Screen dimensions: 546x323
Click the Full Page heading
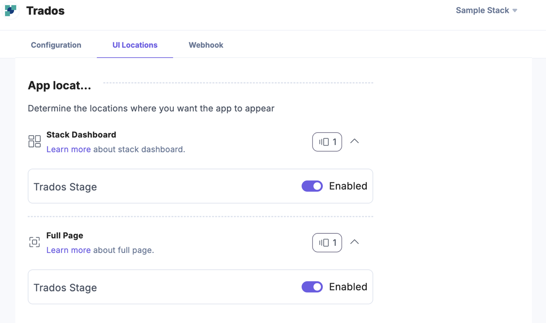point(65,236)
